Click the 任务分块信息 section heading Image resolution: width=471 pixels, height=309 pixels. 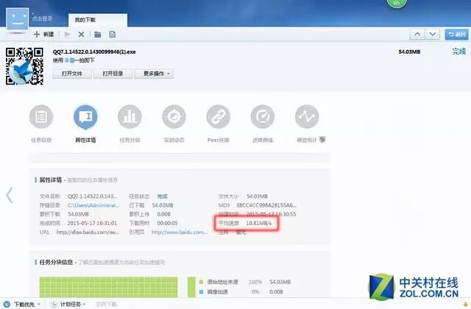point(56,262)
